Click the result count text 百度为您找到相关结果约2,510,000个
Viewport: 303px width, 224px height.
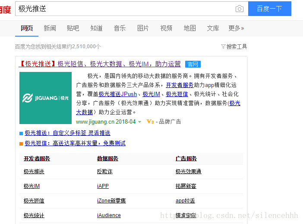pyautogui.click(x=58, y=47)
